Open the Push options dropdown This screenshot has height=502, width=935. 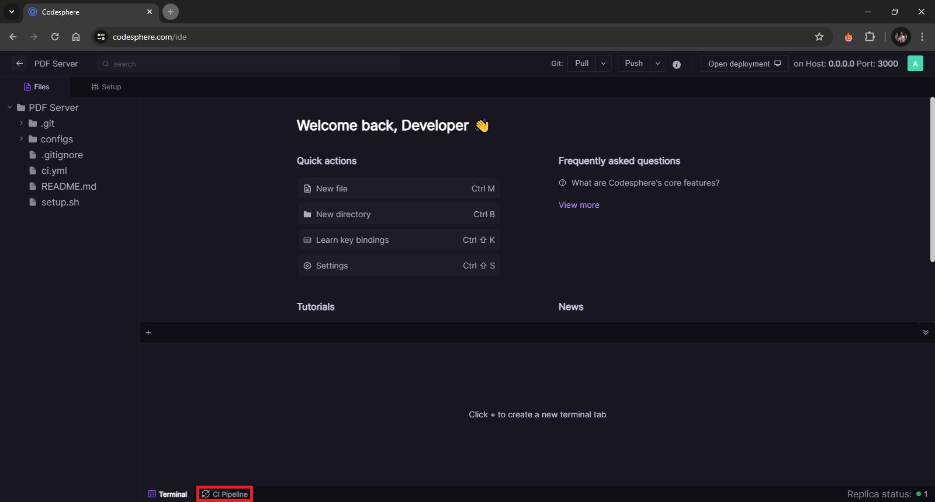658,64
